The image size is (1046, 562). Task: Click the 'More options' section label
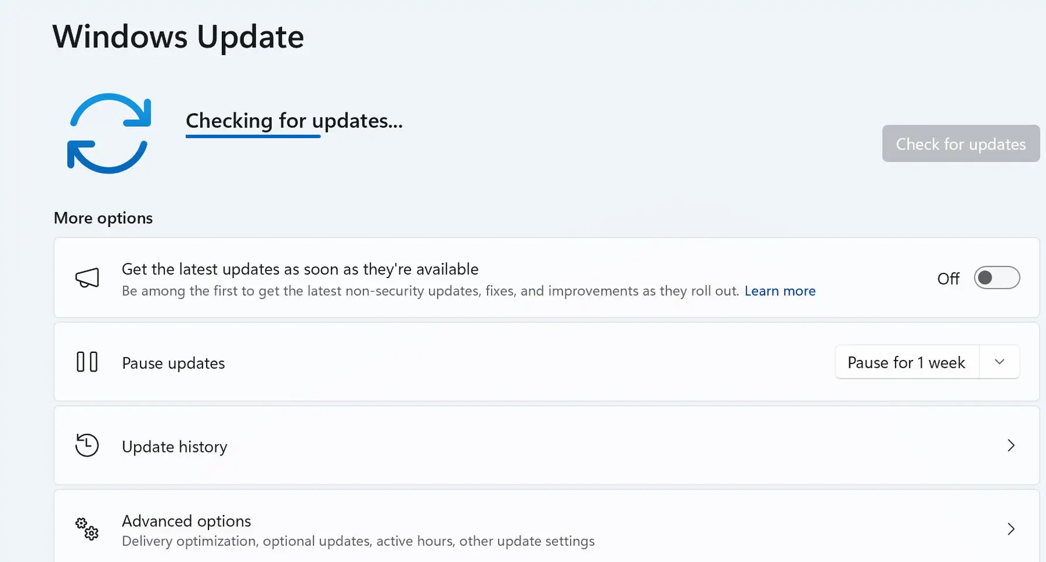point(104,218)
